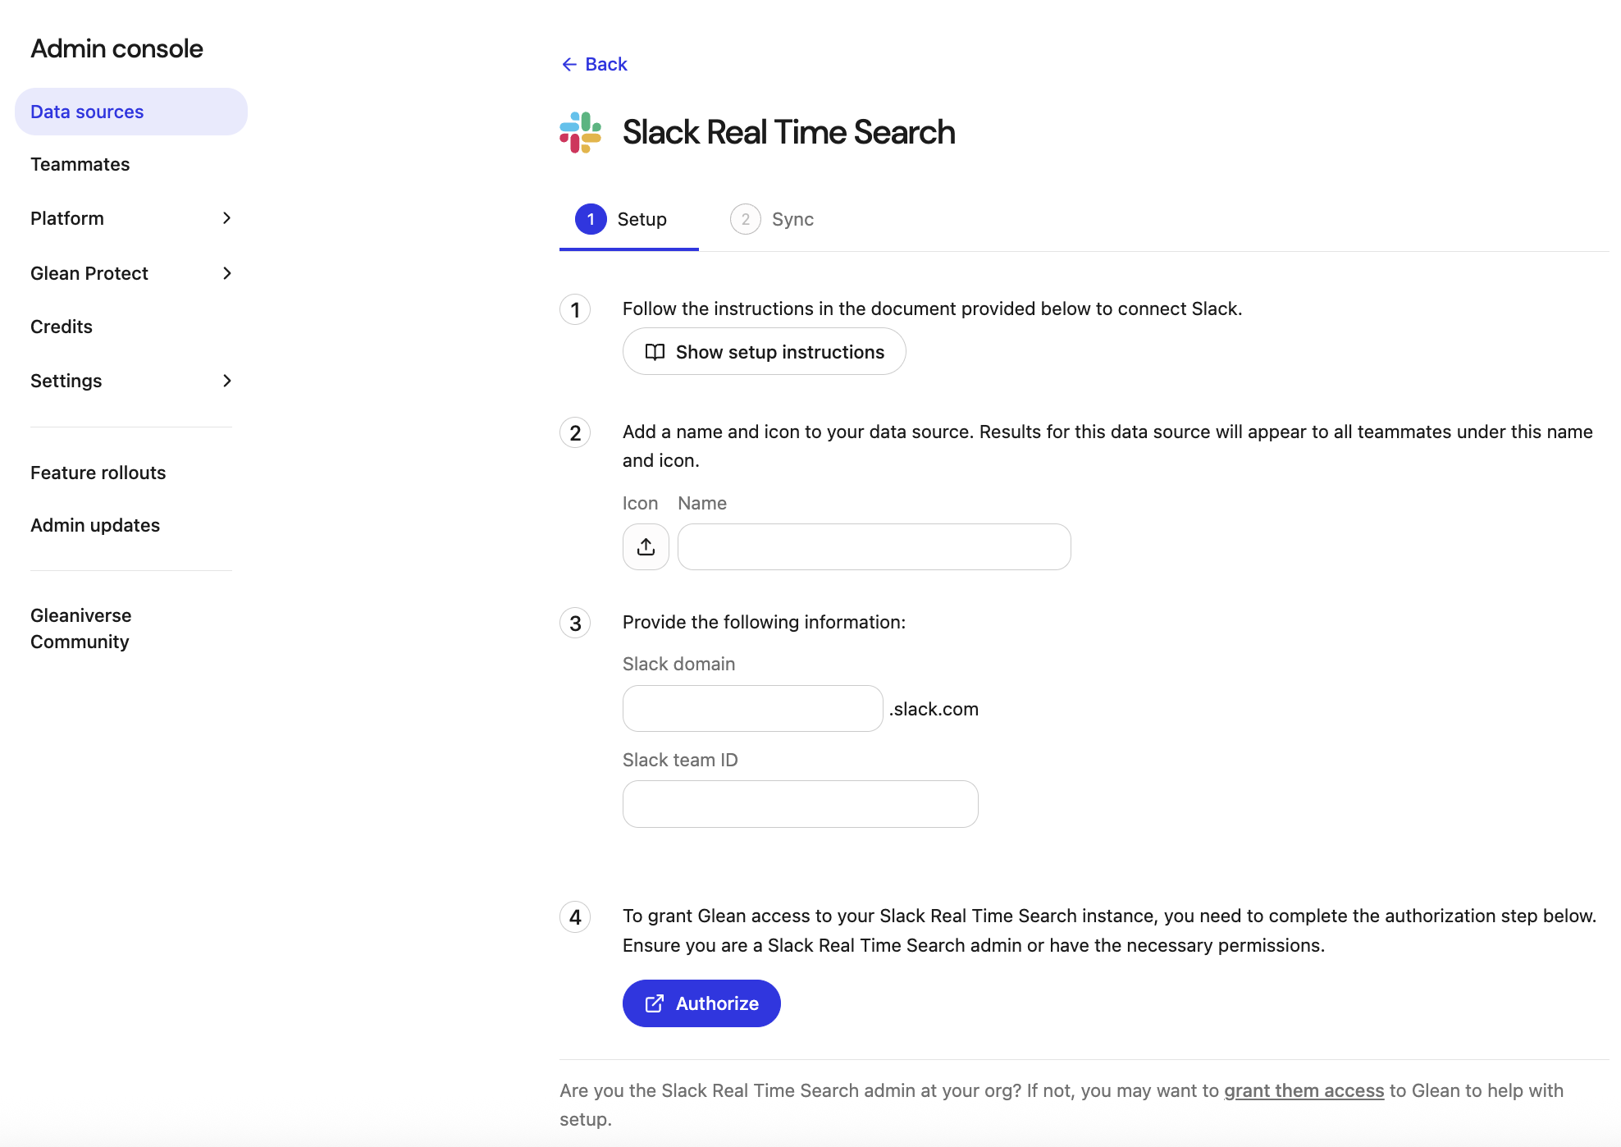Click the upload icon under the Icon label
Image resolution: width=1621 pixels, height=1147 pixels.
[646, 546]
